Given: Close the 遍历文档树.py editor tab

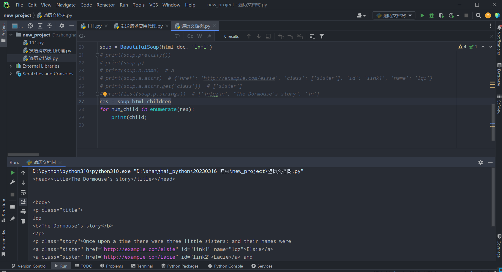Looking at the screenshot, I should pos(214,26).
